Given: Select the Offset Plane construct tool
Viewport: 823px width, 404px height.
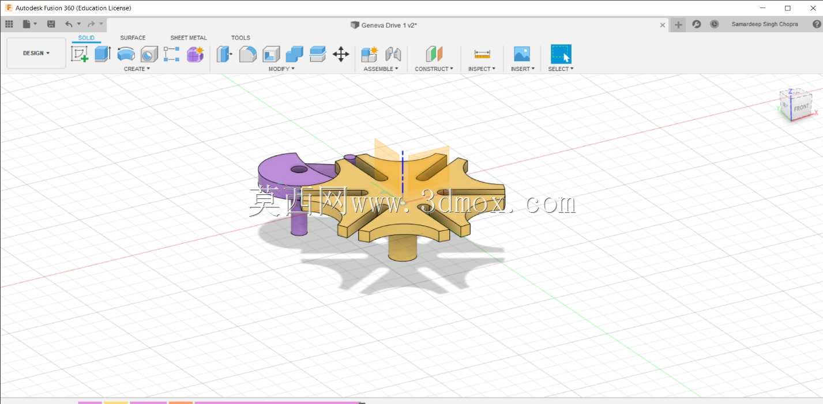Looking at the screenshot, I should pos(434,54).
